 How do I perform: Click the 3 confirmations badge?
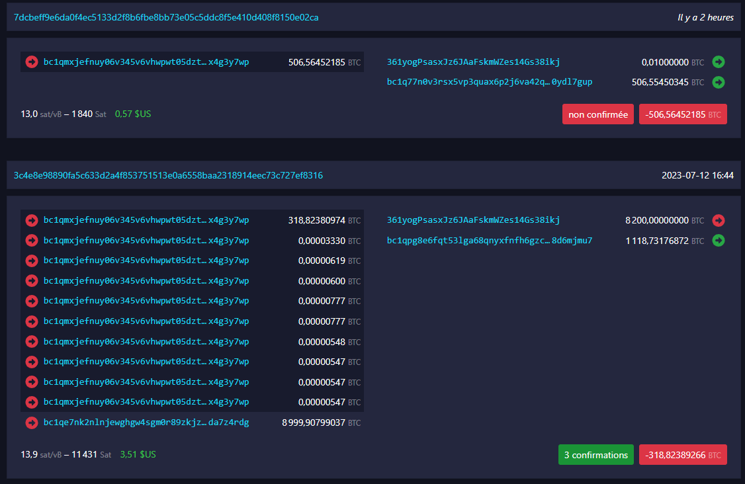[595, 455]
